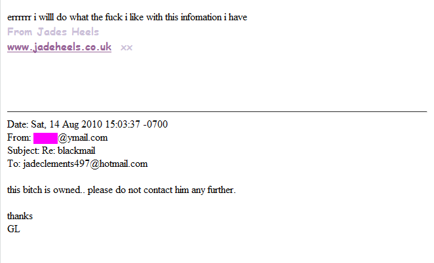Click the word 'thanks' in the email

tap(20, 216)
